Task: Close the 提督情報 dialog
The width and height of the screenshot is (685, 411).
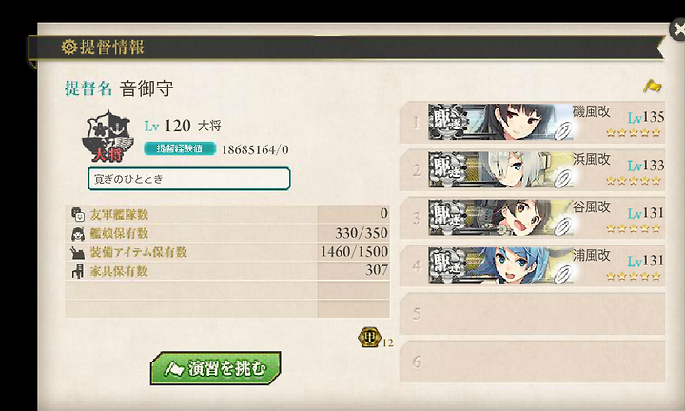Action: [677, 29]
